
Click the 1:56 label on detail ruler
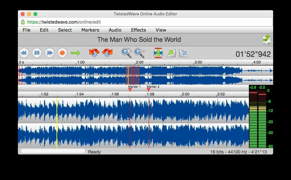[x=115, y=94]
